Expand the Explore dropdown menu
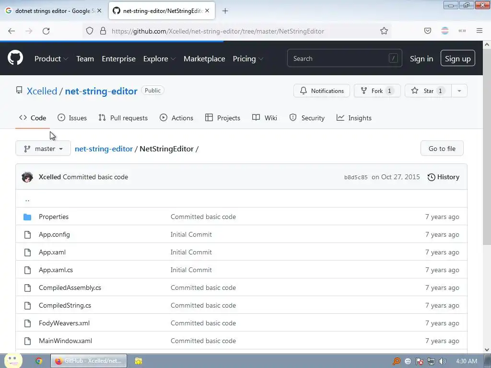The image size is (491, 368). pyautogui.click(x=159, y=59)
